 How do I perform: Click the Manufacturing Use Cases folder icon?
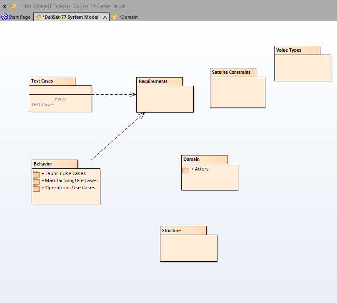click(36, 181)
